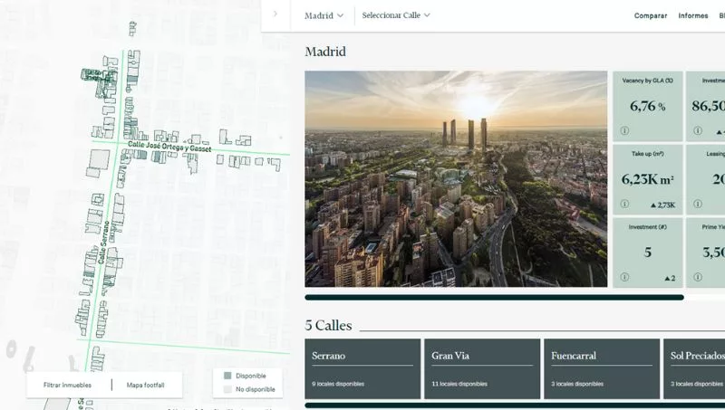
Task: Click the up-triangle trend icon in Investment (#) card
Action: click(x=667, y=278)
